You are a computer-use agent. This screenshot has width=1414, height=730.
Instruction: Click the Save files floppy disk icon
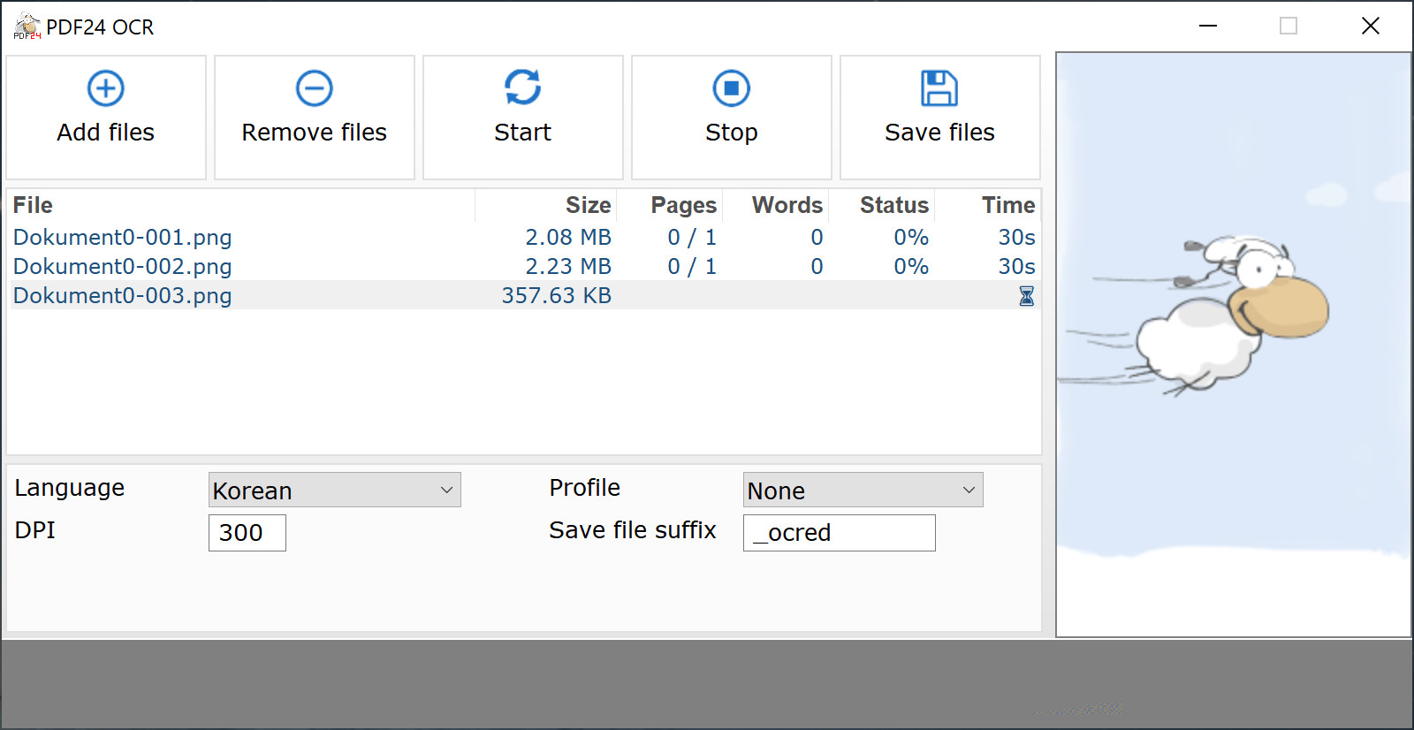(x=939, y=88)
